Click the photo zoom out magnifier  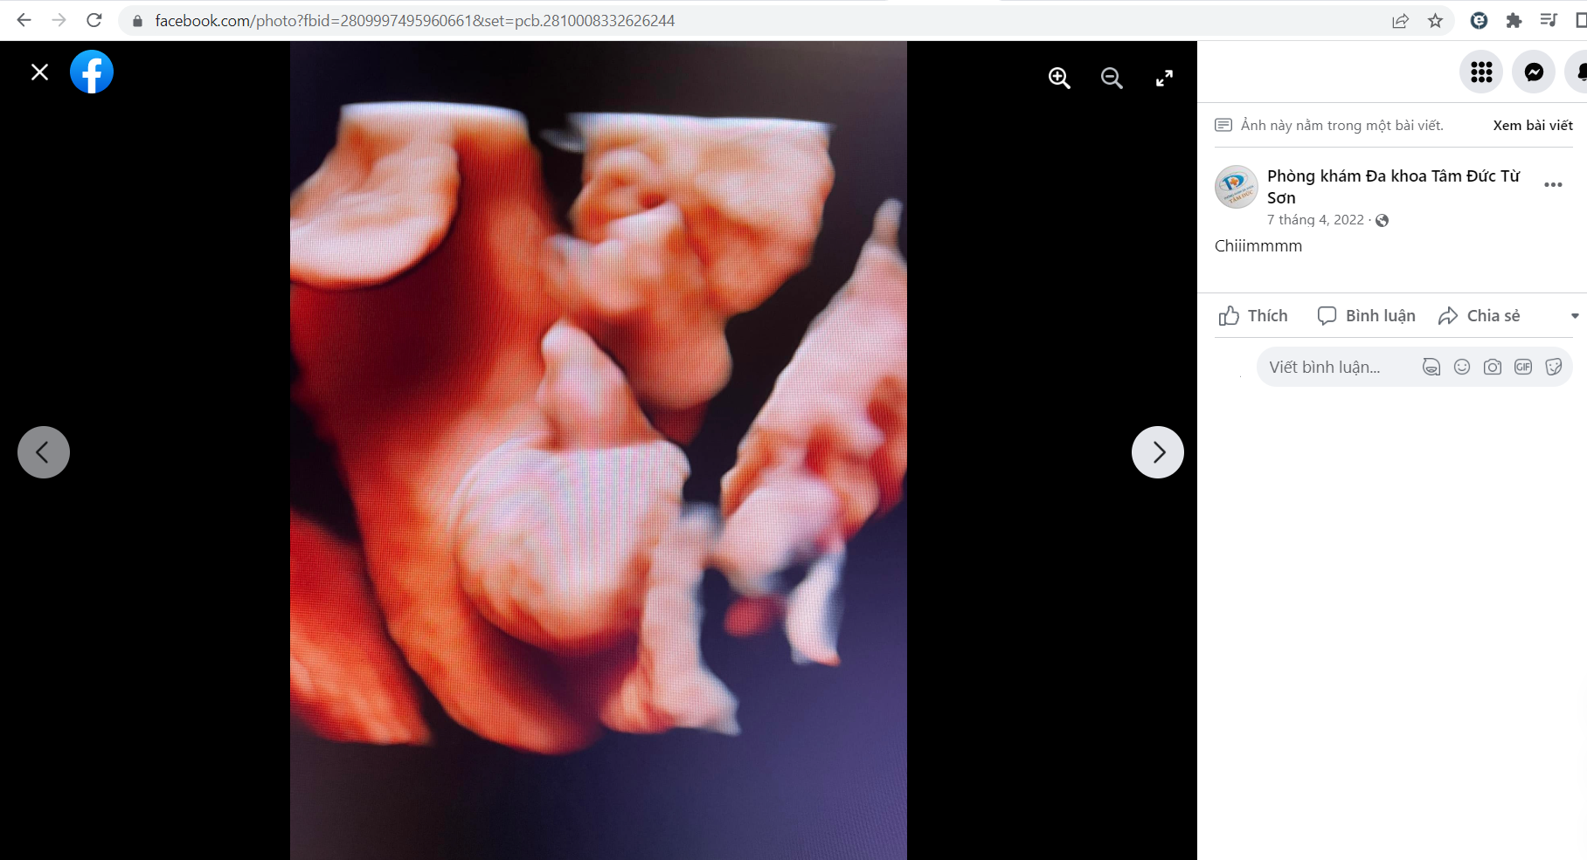coord(1112,78)
